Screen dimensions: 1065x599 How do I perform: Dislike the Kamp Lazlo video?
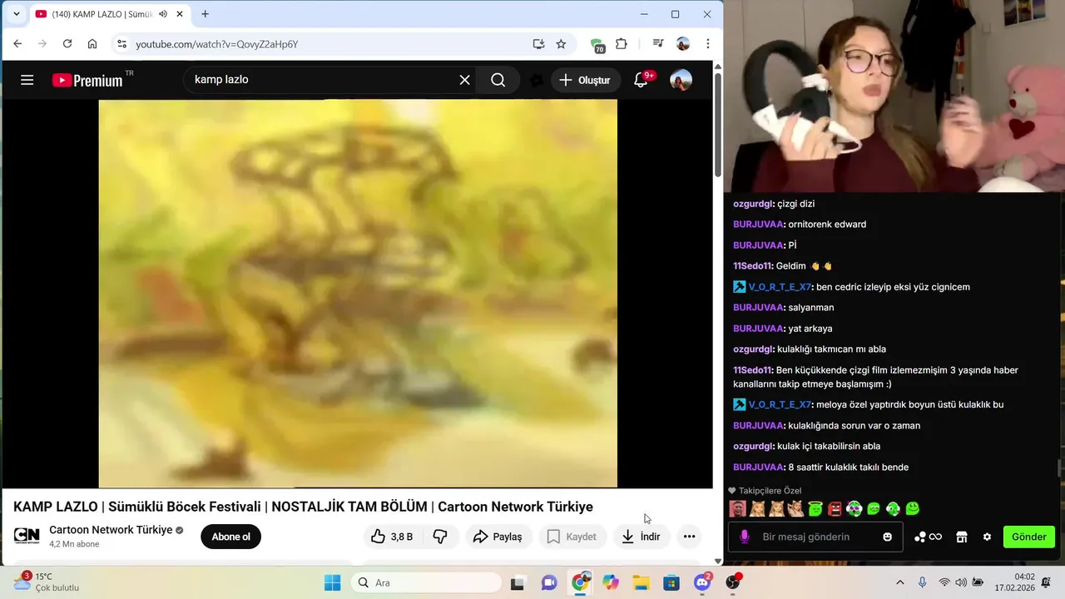440,537
